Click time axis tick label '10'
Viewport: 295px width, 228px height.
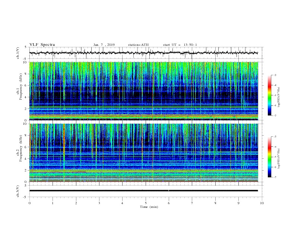click(262, 203)
